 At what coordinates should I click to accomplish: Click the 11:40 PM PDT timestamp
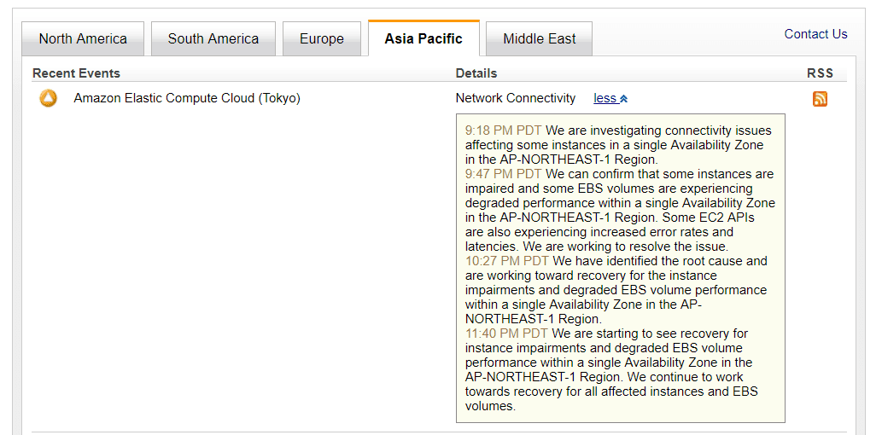[506, 333]
